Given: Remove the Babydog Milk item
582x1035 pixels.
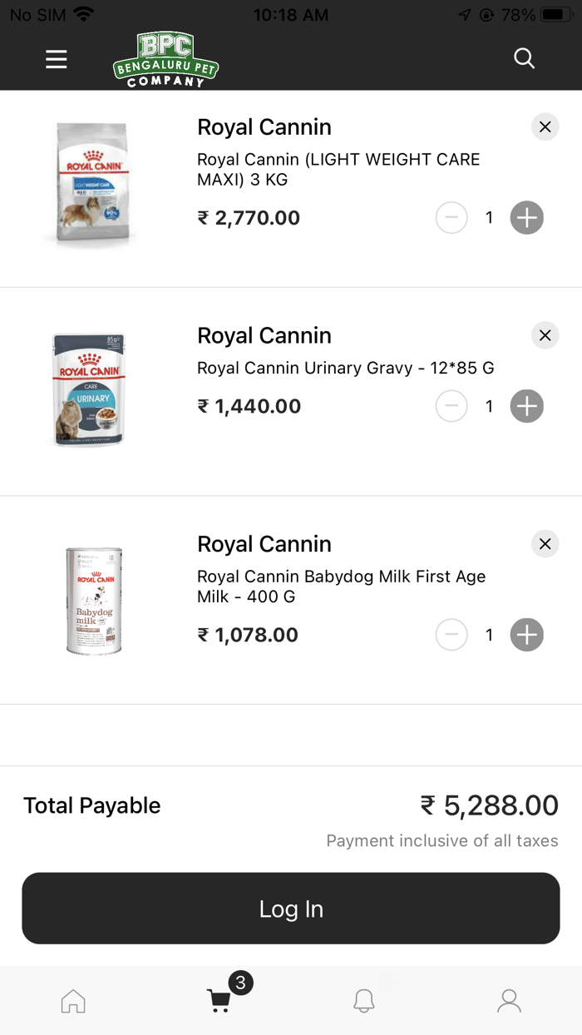Looking at the screenshot, I should (x=545, y=543).
